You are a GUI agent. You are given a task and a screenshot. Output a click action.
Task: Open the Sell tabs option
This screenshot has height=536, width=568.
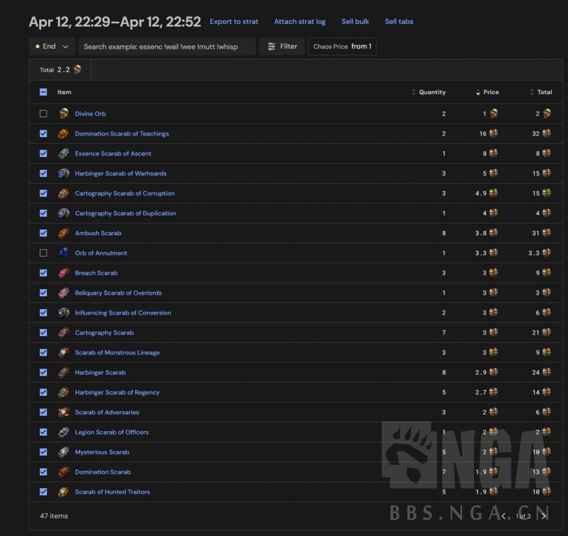(399, 22)
